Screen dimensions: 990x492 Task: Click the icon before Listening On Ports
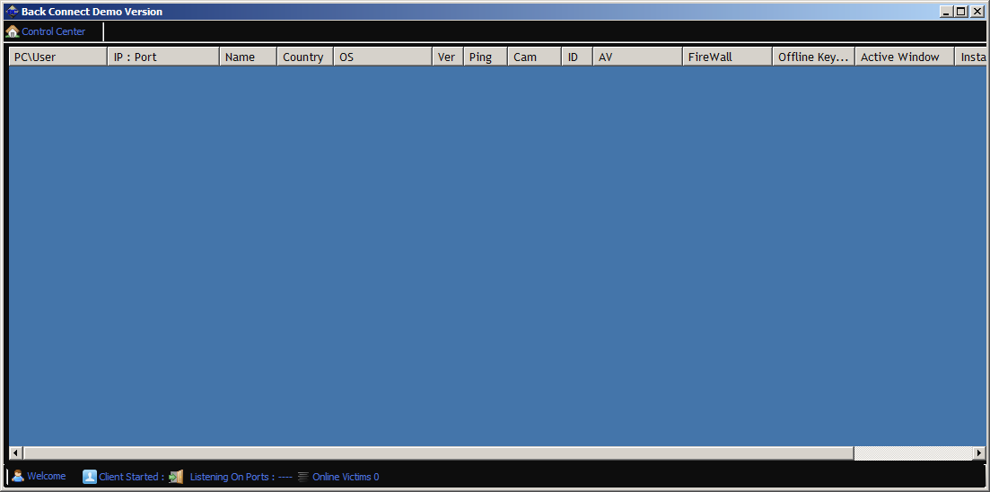click(x=176, y=477)
